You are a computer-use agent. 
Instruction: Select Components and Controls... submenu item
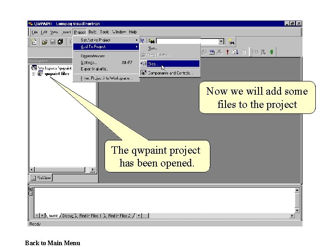tap(170, 73)
